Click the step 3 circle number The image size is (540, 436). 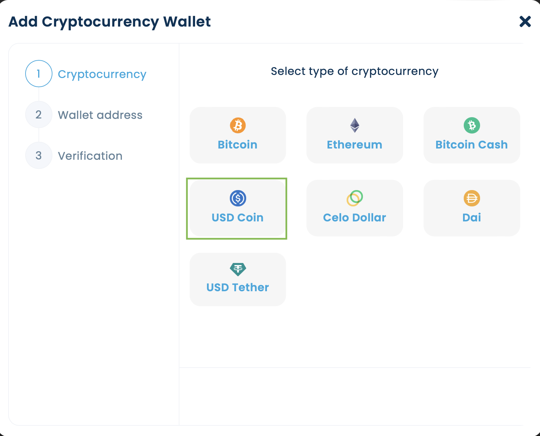(x=39, y=155)
